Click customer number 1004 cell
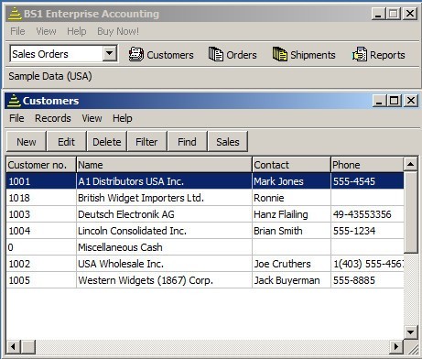The image size is (422, 359). pos(41,231)
